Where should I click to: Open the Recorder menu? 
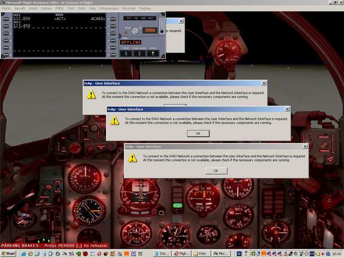[129, 9]
